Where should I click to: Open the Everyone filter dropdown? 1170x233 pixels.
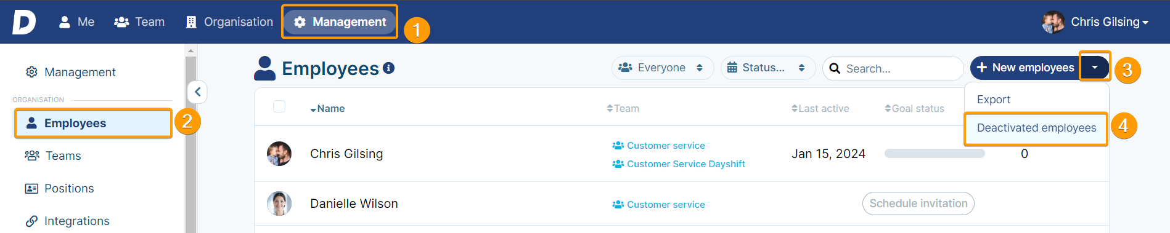(x=662, y=68)
